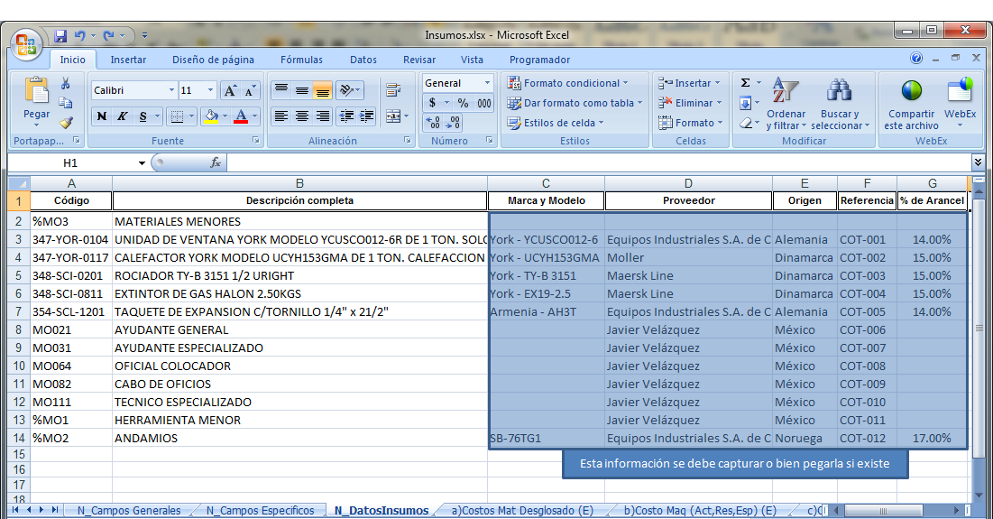This screenshot has height=519, width=993.
Task: Copy the selection to the clipboard
Action: click(65, 103)
